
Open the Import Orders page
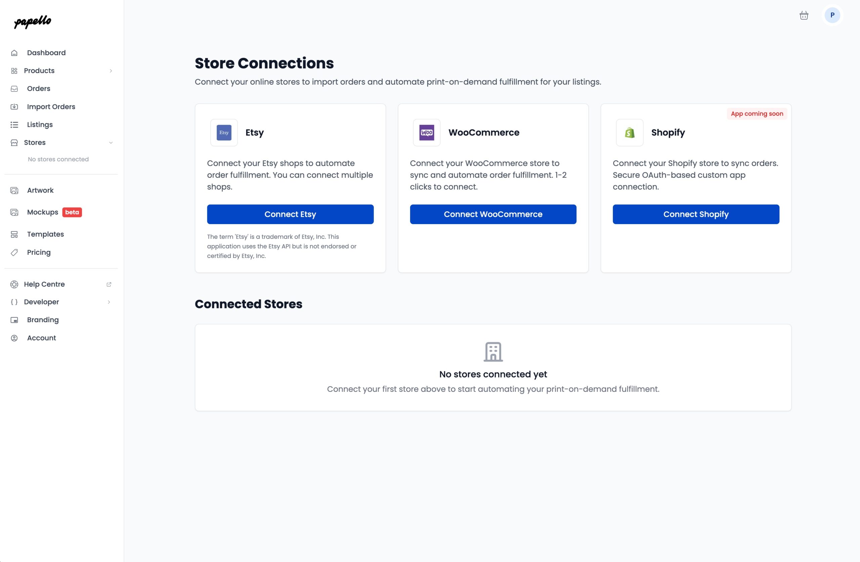click(51, 106)
